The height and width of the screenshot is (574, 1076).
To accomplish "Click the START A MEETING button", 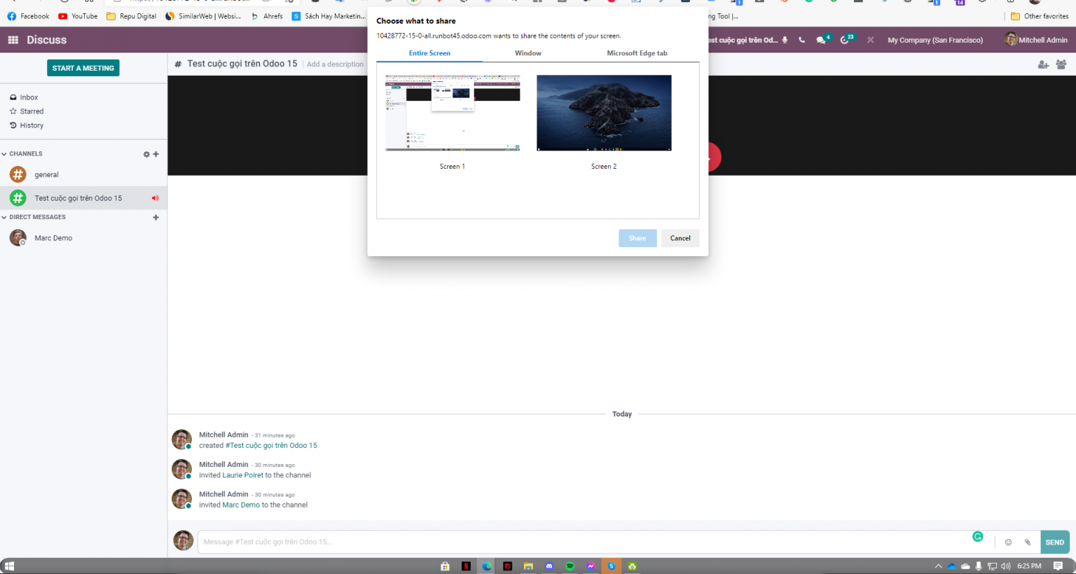I will click(83, 68).
